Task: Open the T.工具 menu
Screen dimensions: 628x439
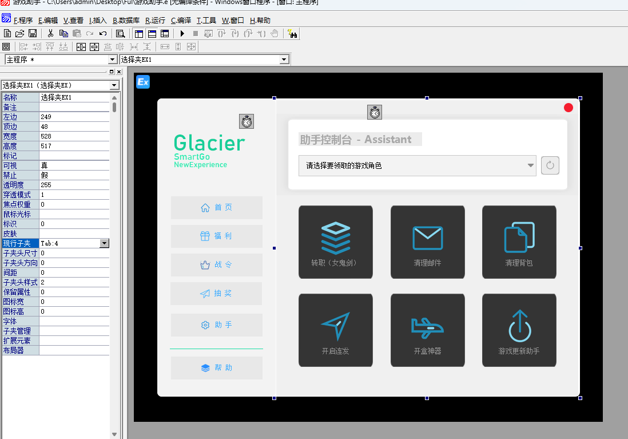Action: (206, 21)
